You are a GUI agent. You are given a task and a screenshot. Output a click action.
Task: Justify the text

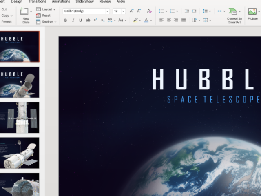tap(184, 20)
